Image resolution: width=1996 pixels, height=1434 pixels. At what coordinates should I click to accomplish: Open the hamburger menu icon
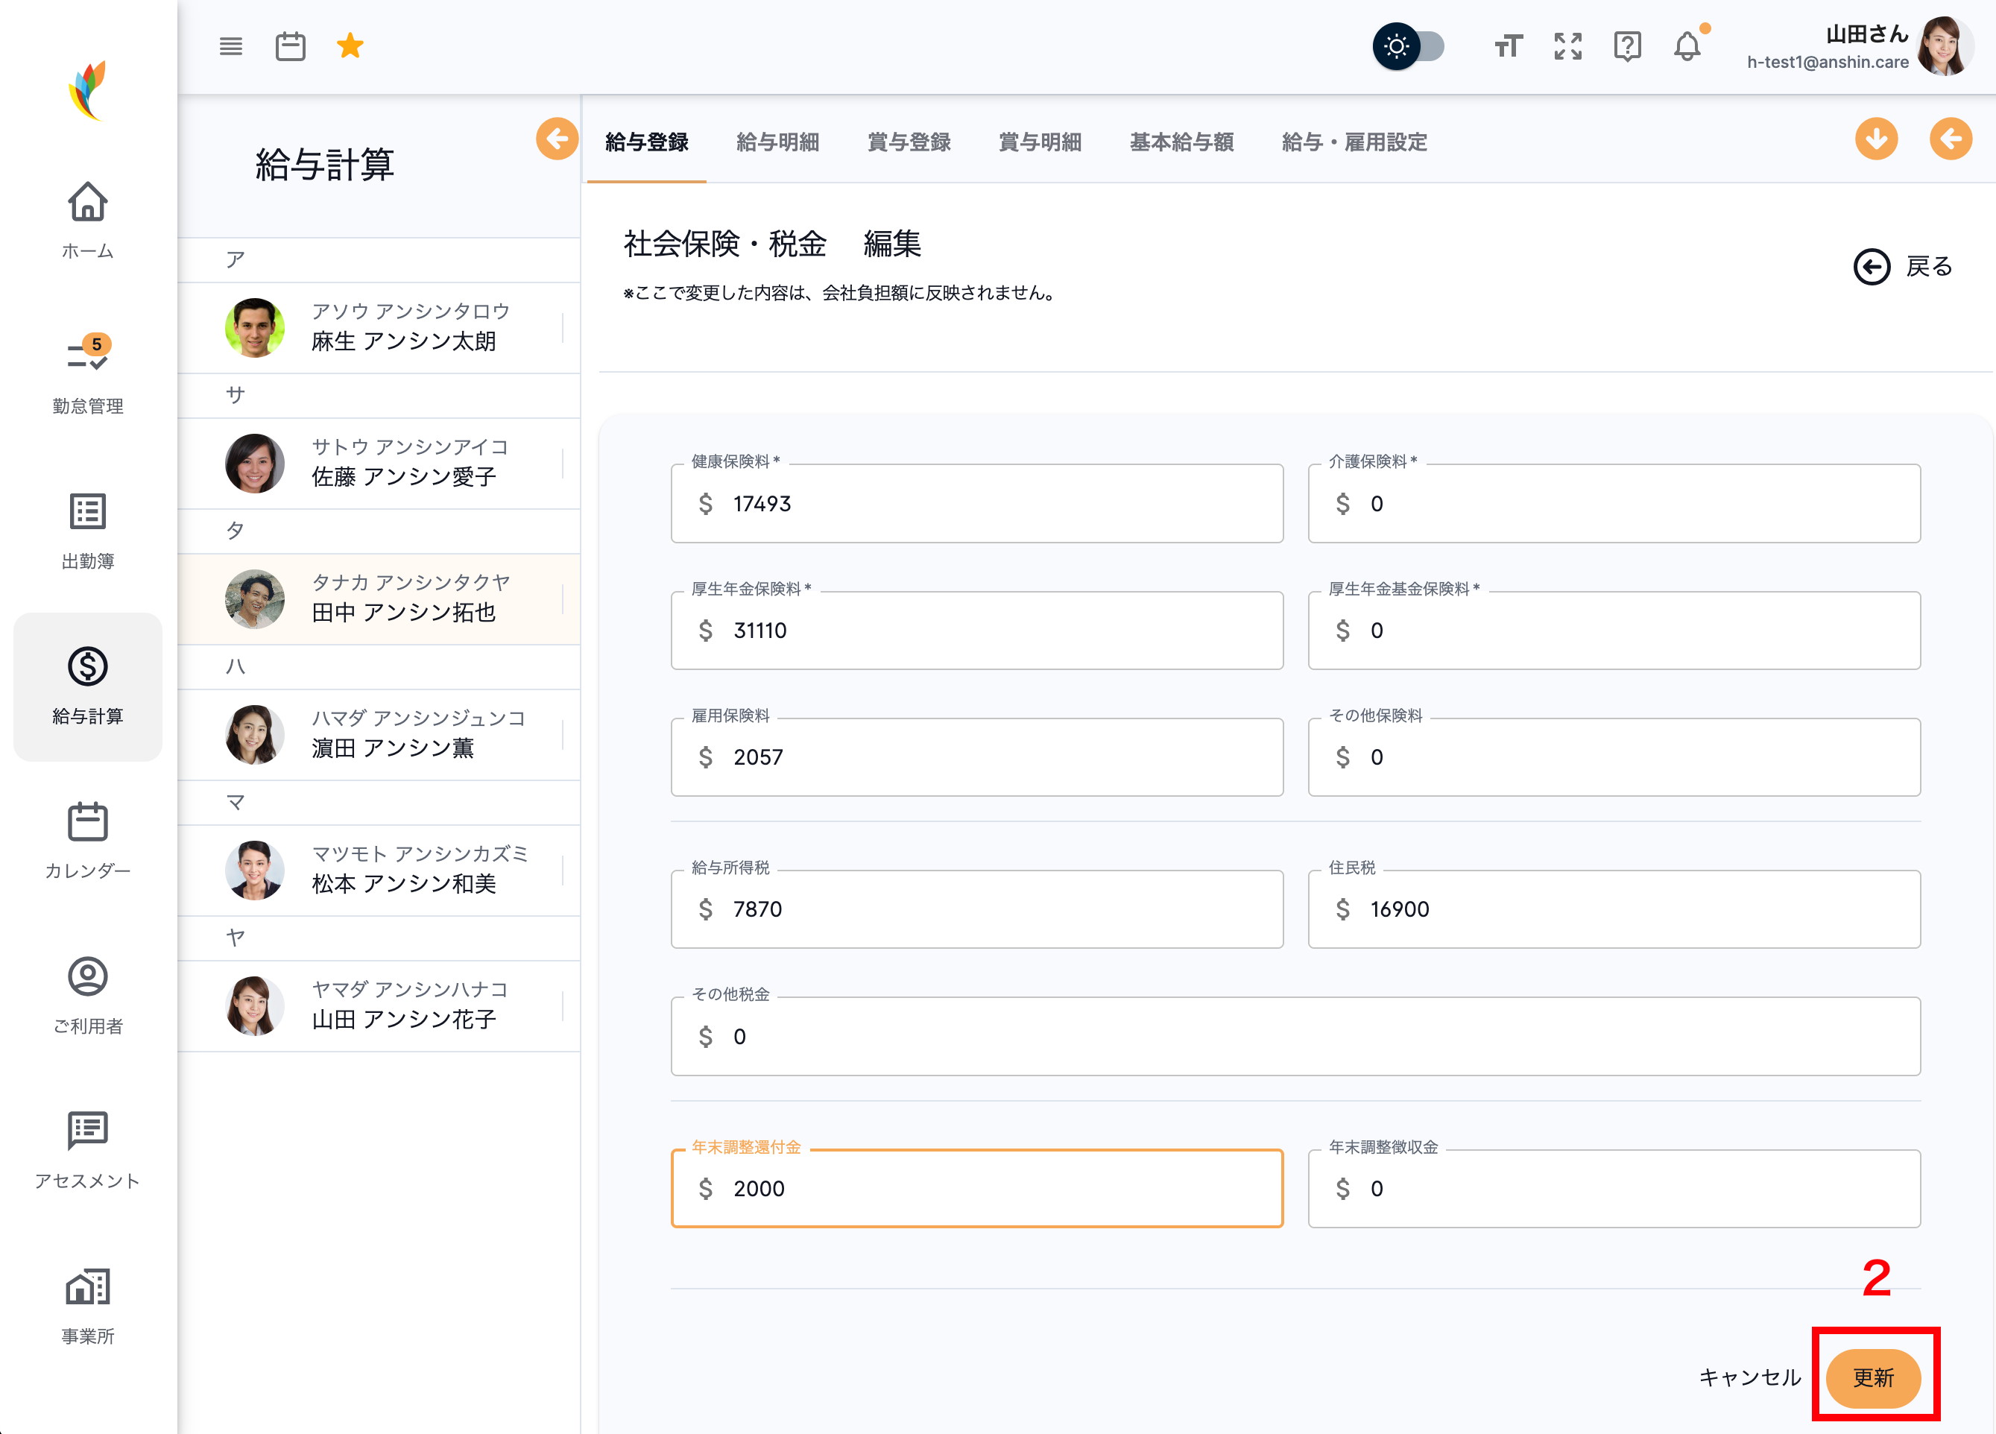tap(230, 47)
